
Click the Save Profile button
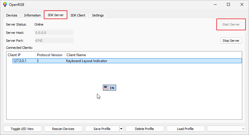pyautogui.click(x=102, y=129)
